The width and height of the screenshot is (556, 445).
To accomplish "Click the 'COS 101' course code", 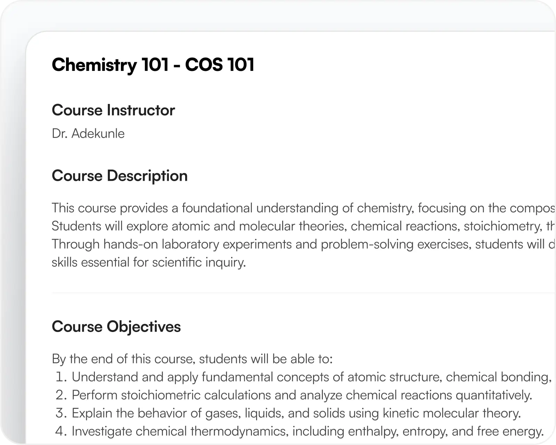I will pos(220,65).
